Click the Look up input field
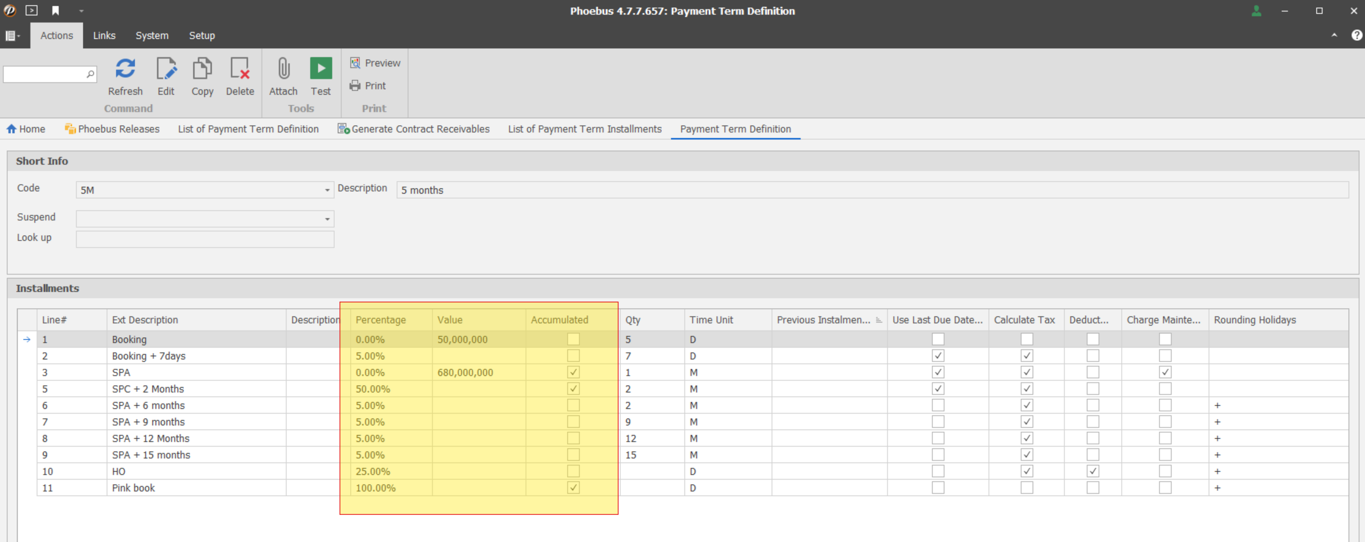This screenshot has width=1365, height=542. click(x=204, y=239)
